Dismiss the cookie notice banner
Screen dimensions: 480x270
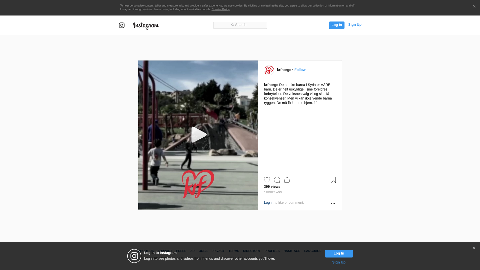(x=474, y=6)
